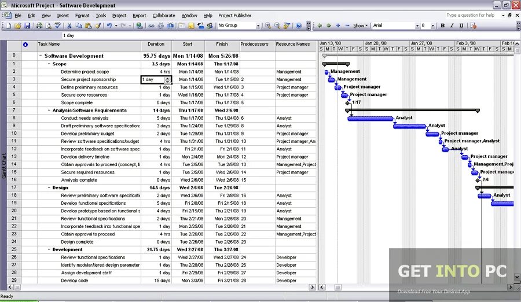The height and width of the screenshot is (302, 521).
Task: Select the 'Develop code' task name cell
Action: [89, 281]
